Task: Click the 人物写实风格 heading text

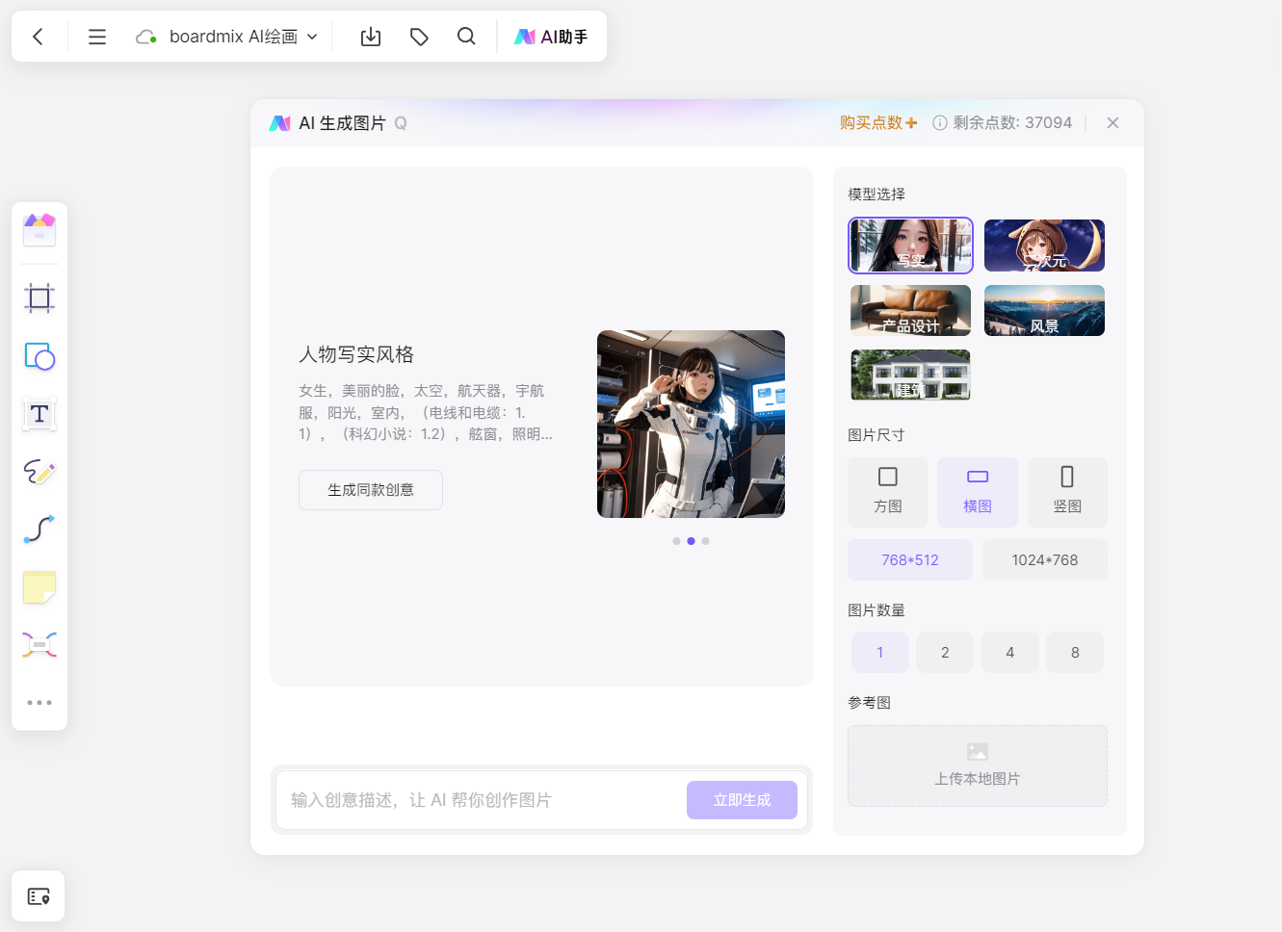Action: (356, 354)
